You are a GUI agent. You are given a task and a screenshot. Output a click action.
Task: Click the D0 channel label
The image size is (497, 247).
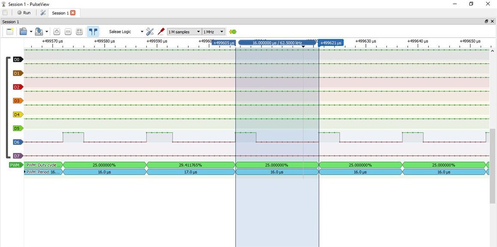point(18,59)
